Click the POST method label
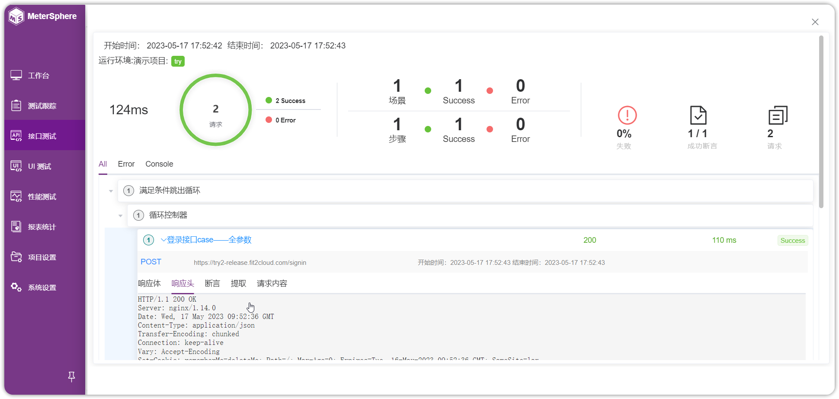The width and height of the screenshot is (839, 399). pos(151,262)
